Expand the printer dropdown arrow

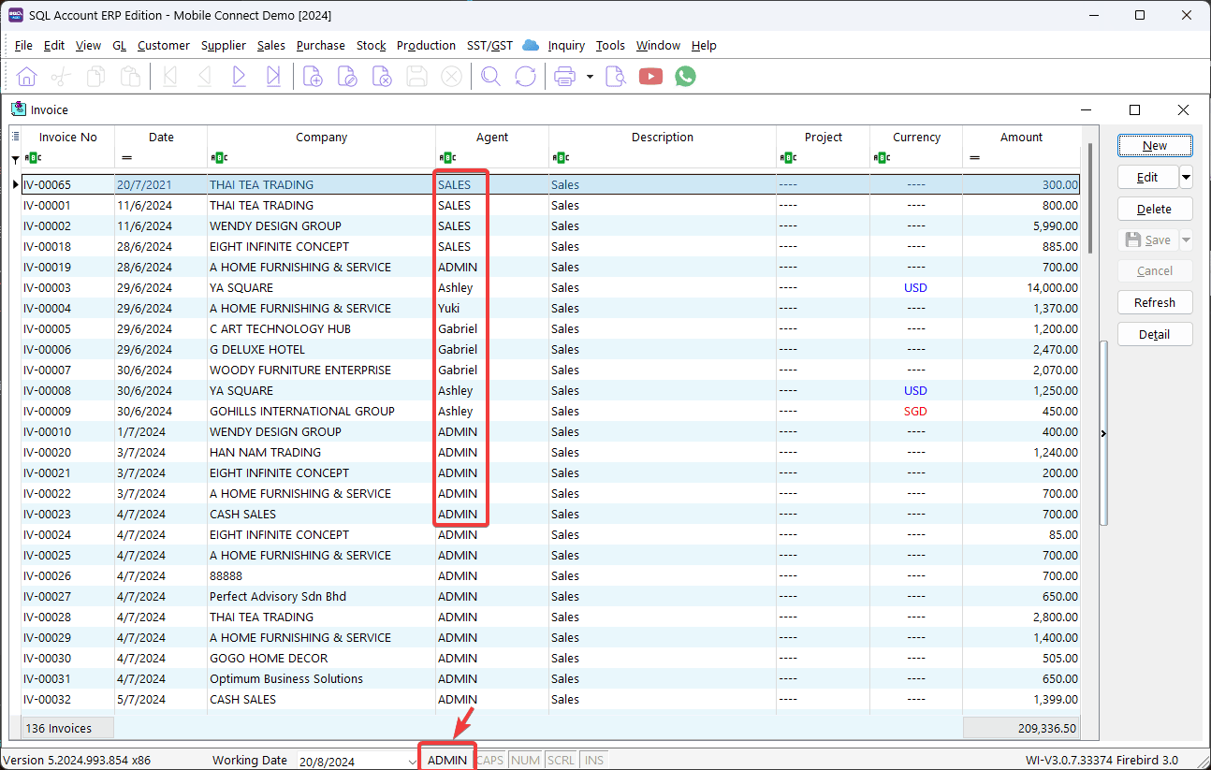pos(590,77)
